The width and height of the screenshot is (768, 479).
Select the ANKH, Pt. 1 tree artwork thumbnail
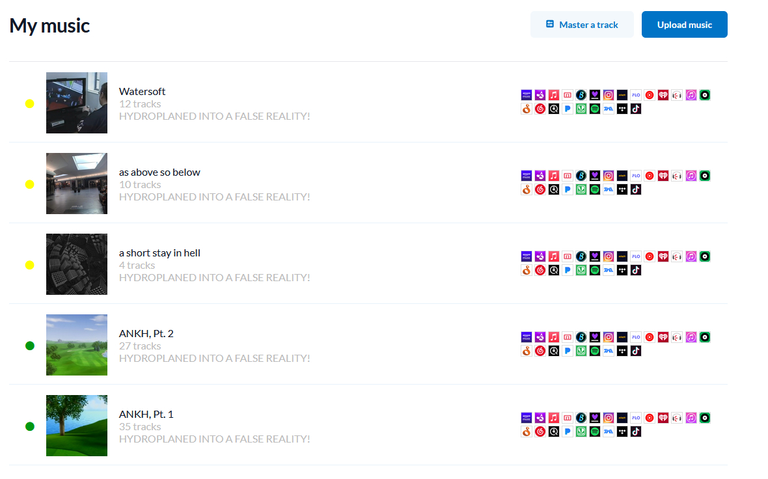(77, 426)
